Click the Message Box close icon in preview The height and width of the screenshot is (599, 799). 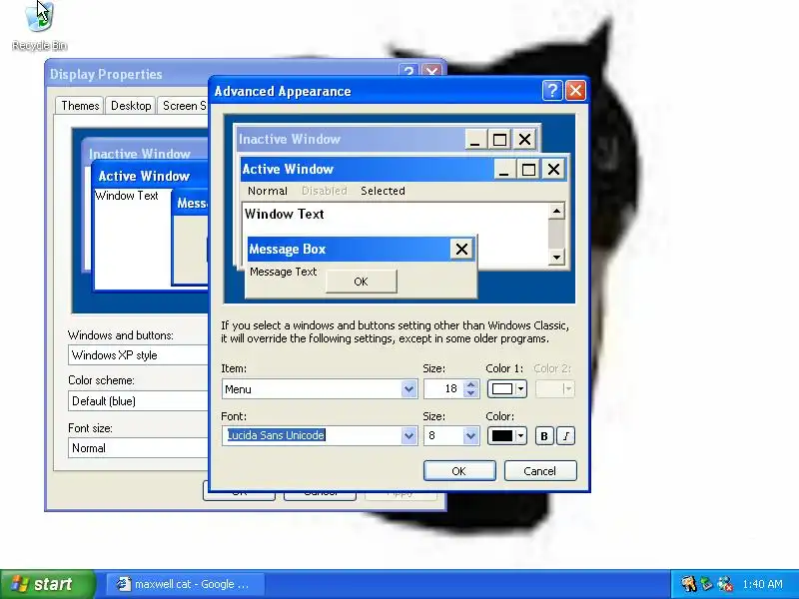(461, 249)
